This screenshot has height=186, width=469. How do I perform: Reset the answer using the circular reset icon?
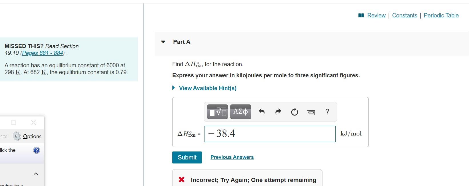pyautogui.click(x=294, y=112)
